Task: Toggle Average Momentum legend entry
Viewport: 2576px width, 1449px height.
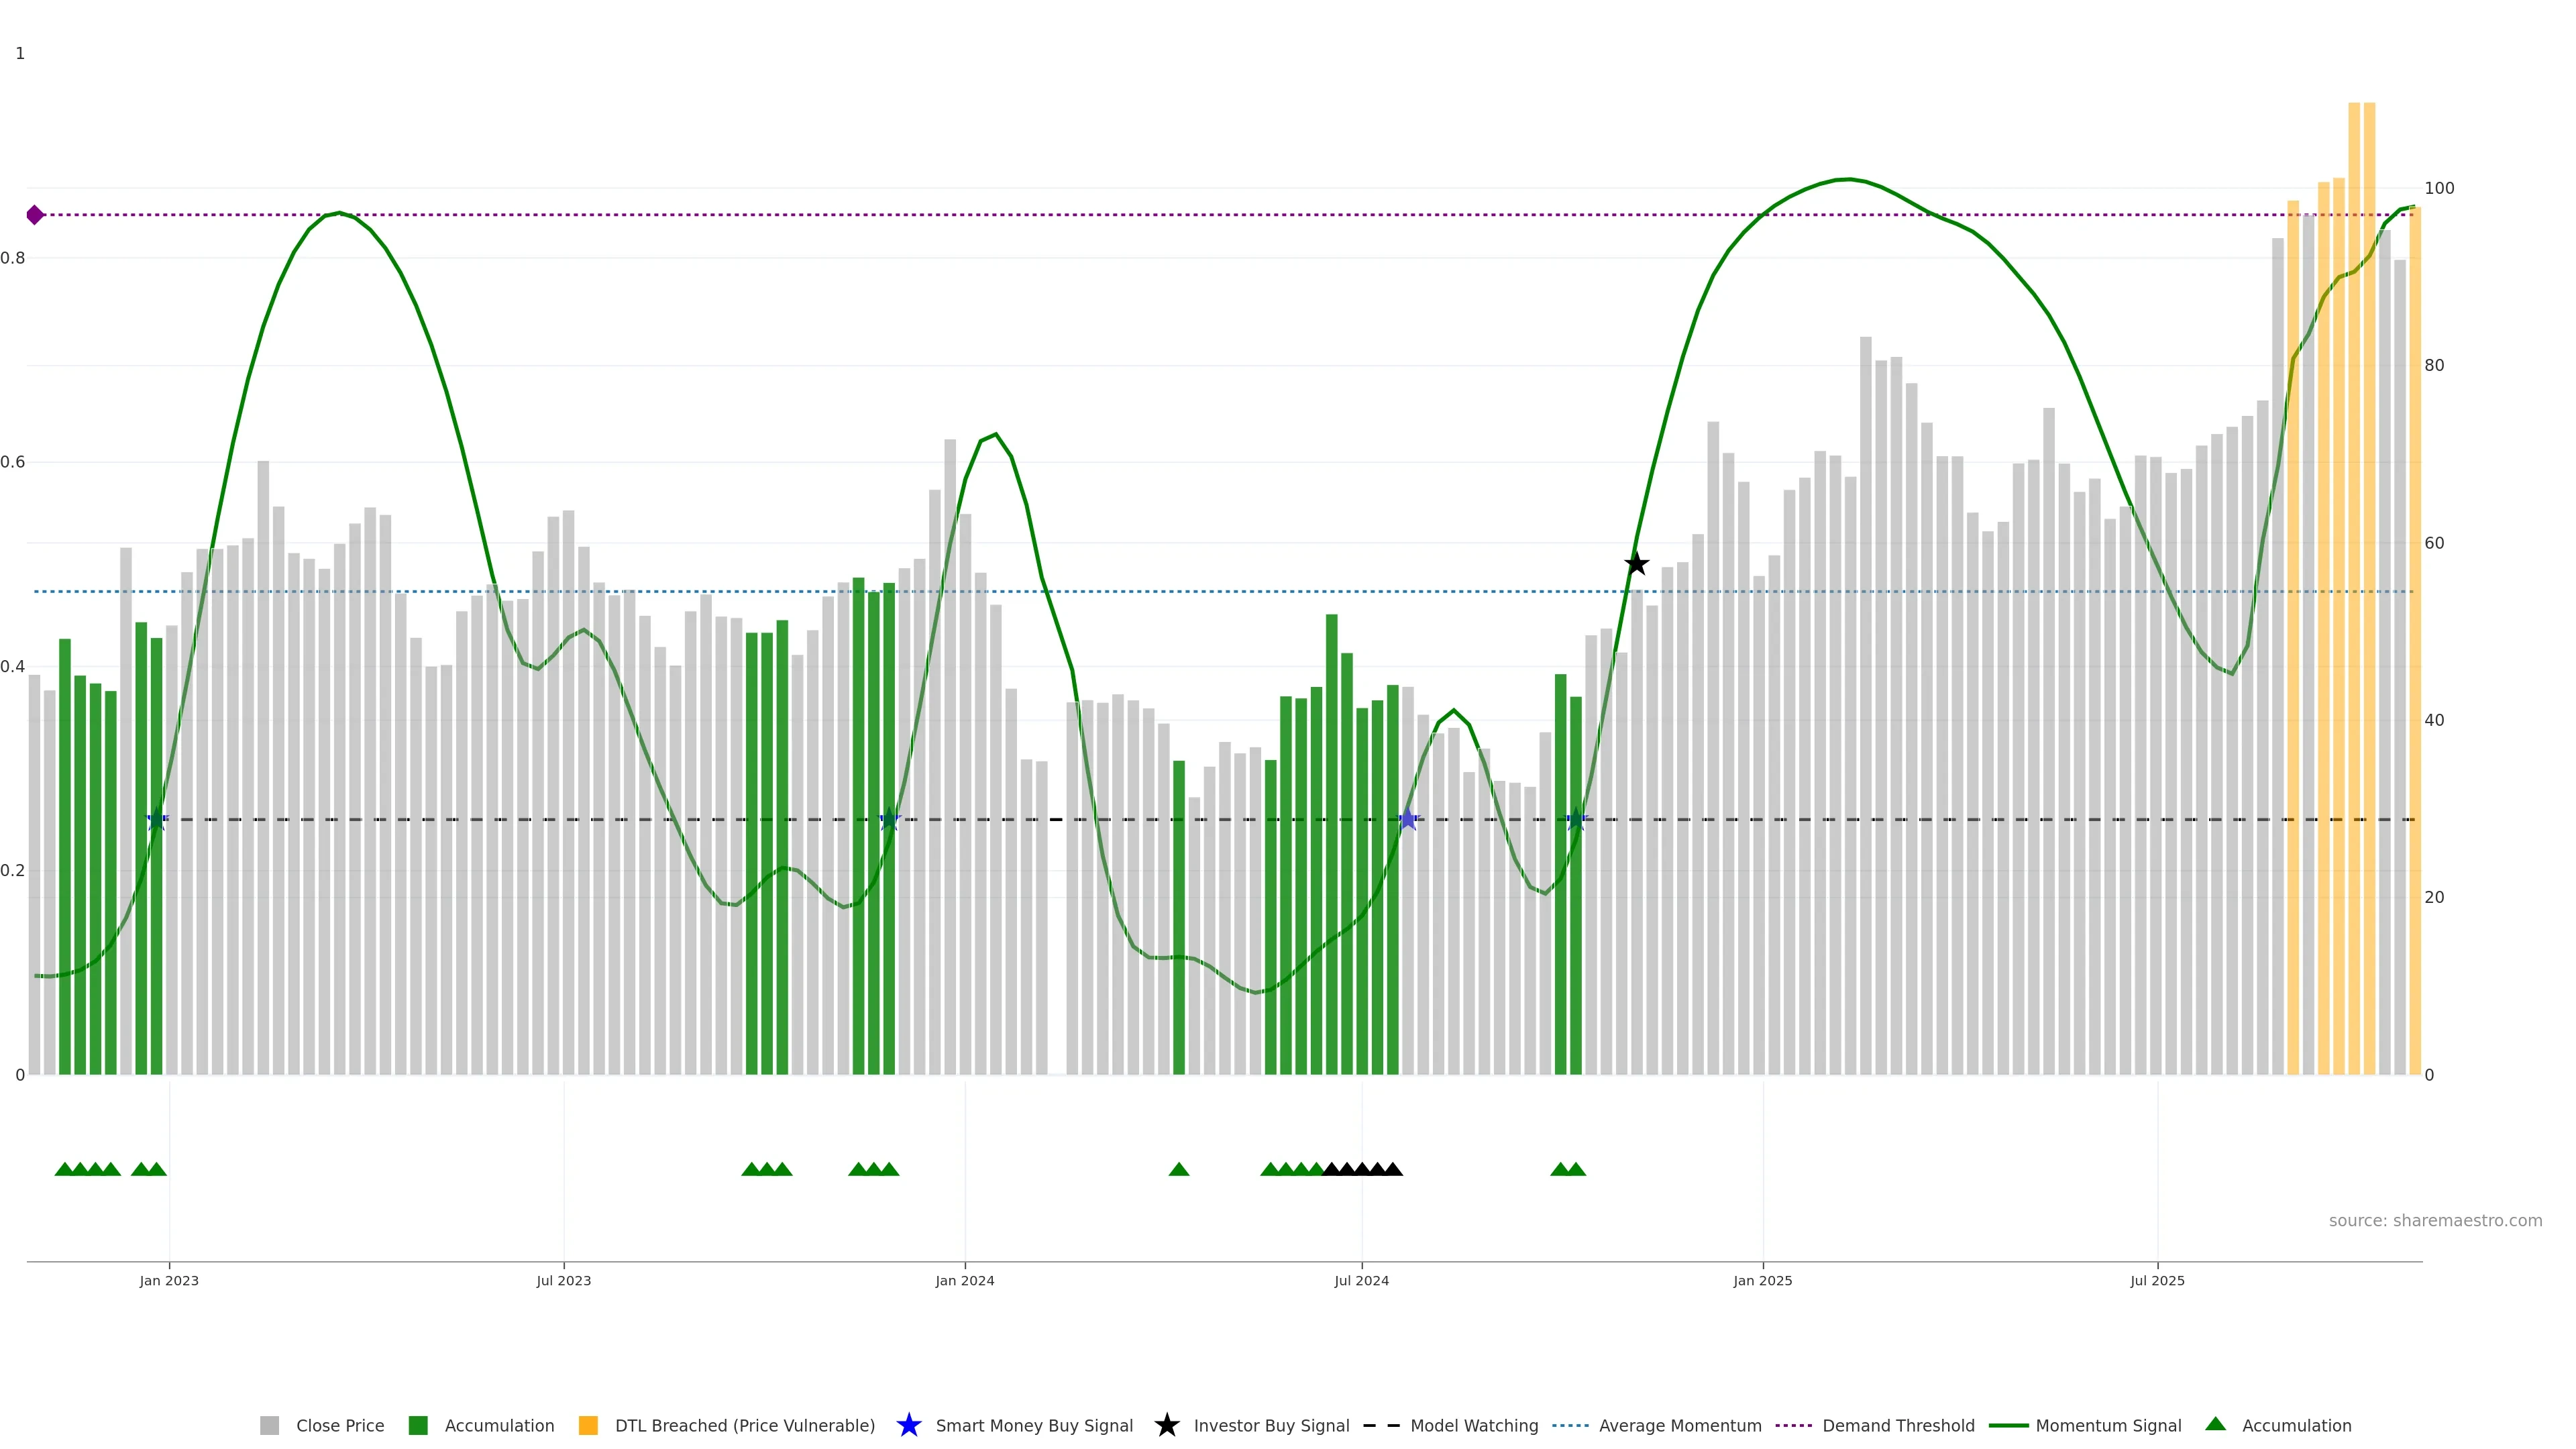Action: click(1679, 1426)
